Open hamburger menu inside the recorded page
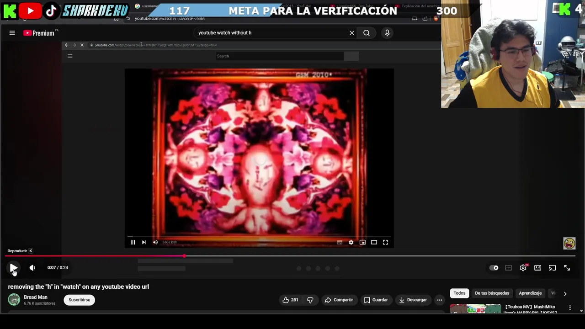585x329 pixels. [x=70, y=56]
